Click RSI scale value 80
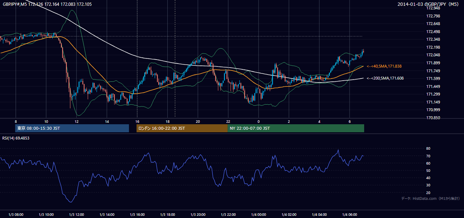Image resolution: width=464 pixels, height=218 pixels. click(428, 149)
